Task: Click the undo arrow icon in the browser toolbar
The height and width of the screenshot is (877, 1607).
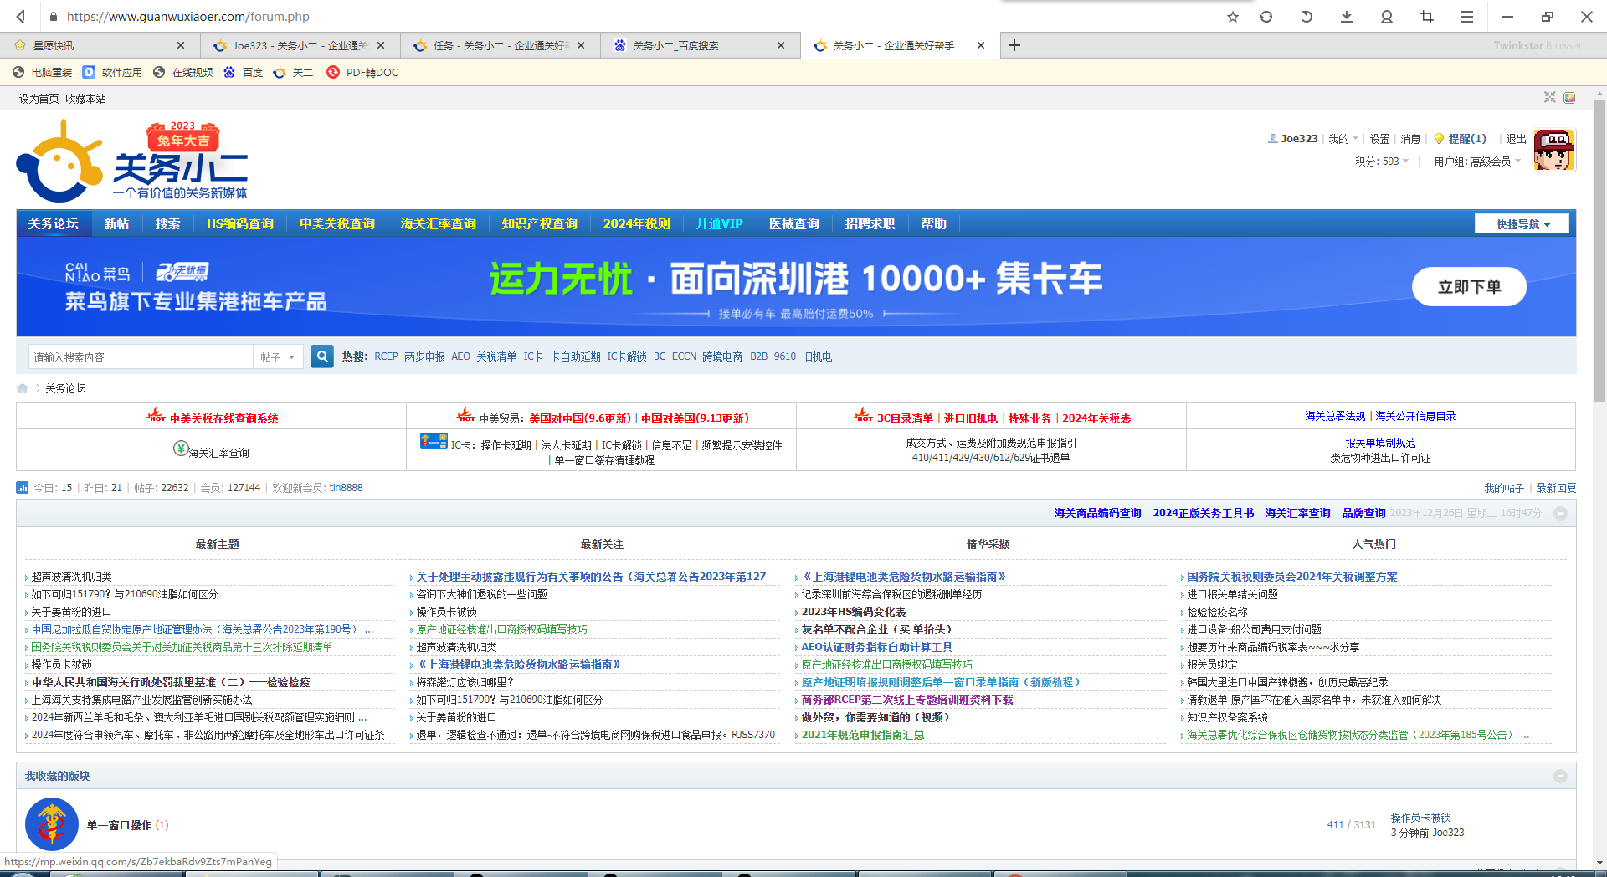Action: tap(1307, 17)
